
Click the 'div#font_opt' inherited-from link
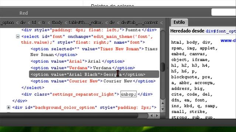point(221,31)
